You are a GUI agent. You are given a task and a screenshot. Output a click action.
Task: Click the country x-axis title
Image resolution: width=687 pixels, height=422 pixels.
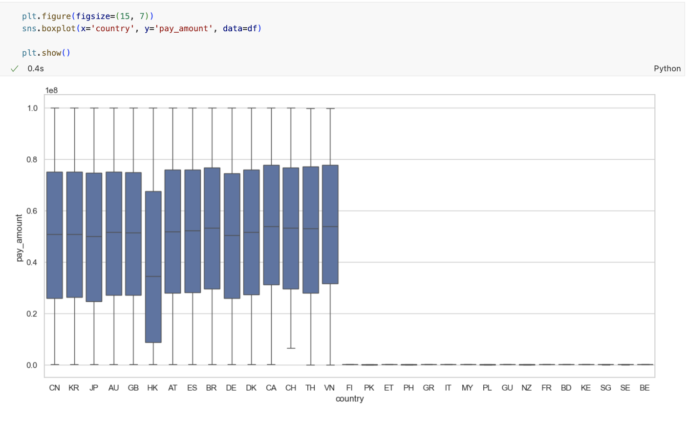[349, 399]
